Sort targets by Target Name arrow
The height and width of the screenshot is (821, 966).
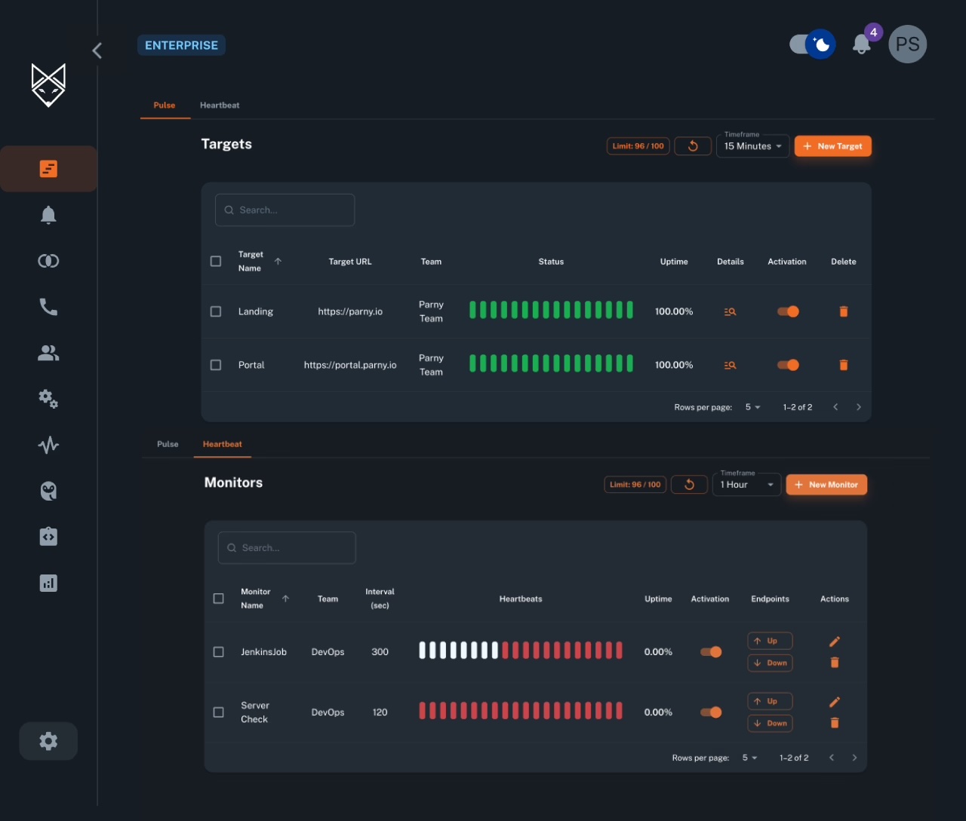coord(278,262)
